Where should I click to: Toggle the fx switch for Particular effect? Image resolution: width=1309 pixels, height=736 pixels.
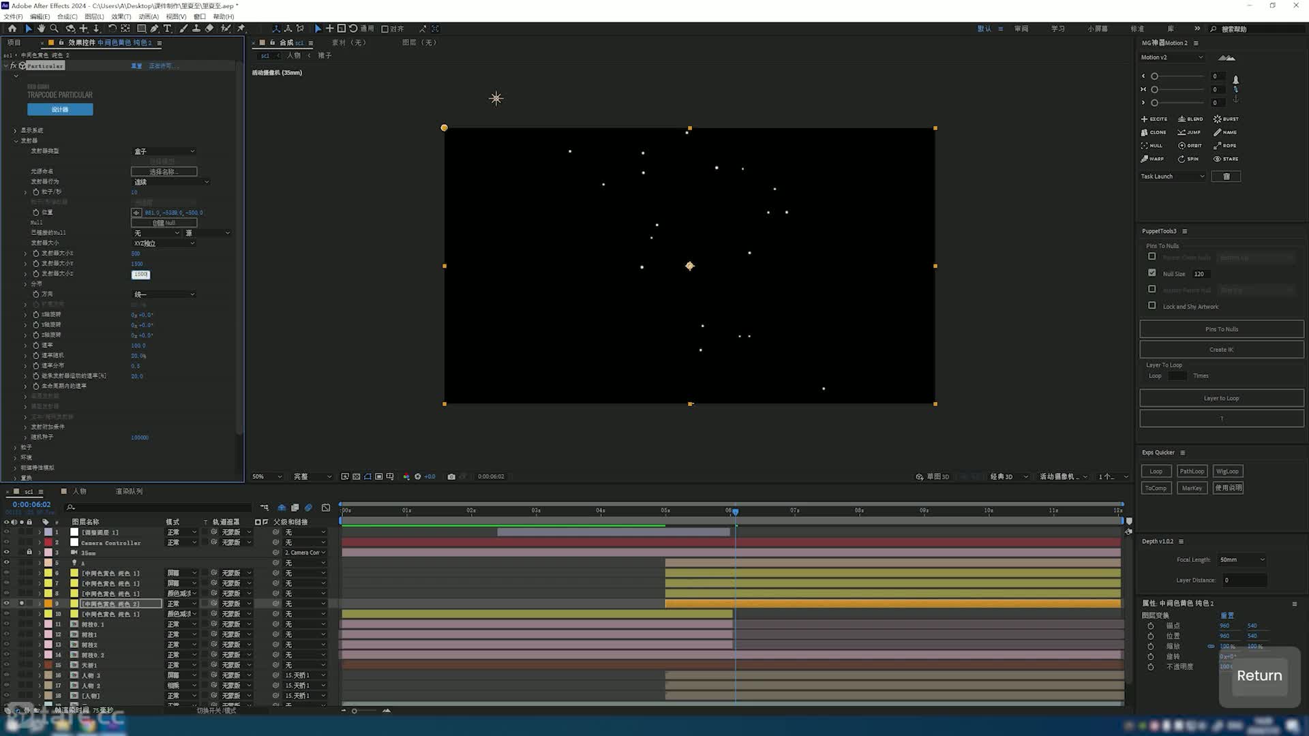tap(13, 66)
